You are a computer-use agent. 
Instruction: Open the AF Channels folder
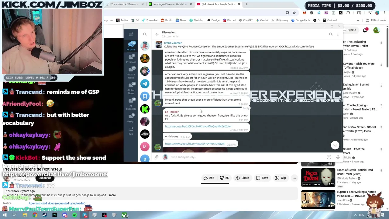click(131, 104)
